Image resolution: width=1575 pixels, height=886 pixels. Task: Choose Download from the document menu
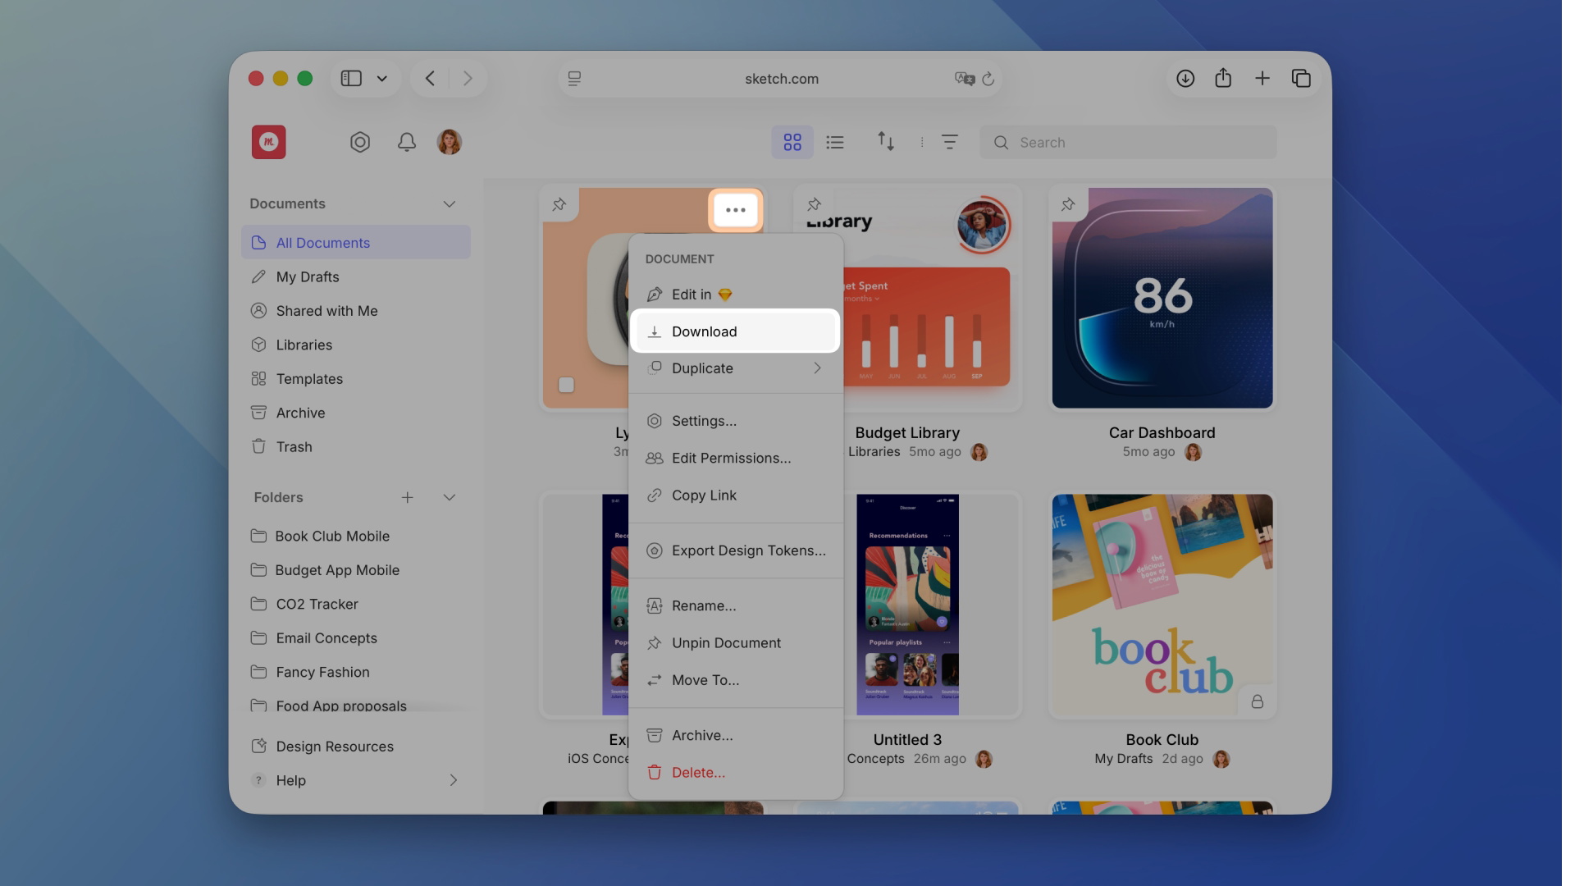[x=736, y=331]
